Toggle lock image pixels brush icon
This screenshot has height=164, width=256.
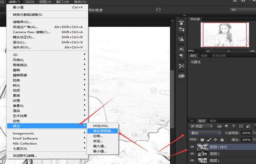(x=209, y=140)
